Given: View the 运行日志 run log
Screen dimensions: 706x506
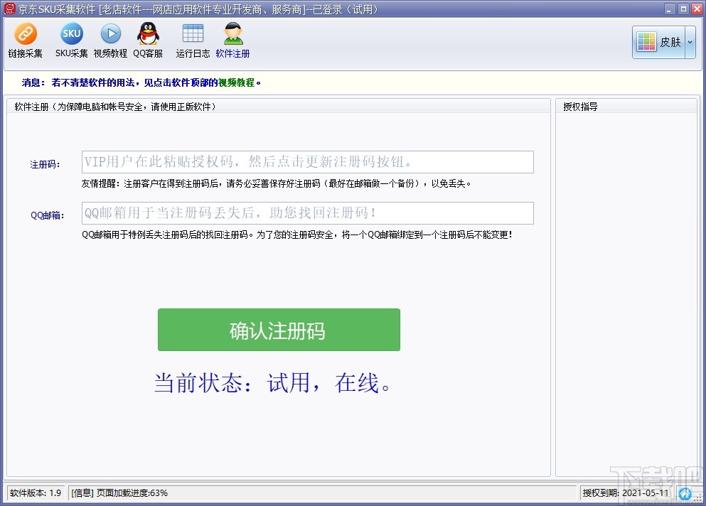Looking at the screenshot, I should tap(192, 41).
